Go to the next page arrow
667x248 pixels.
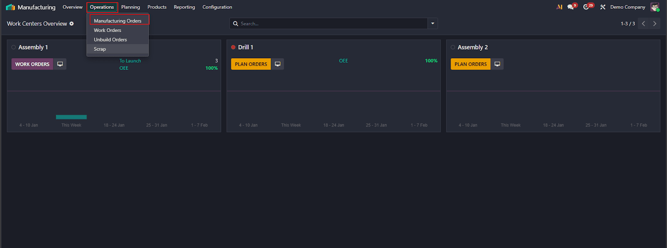point(654,24)
